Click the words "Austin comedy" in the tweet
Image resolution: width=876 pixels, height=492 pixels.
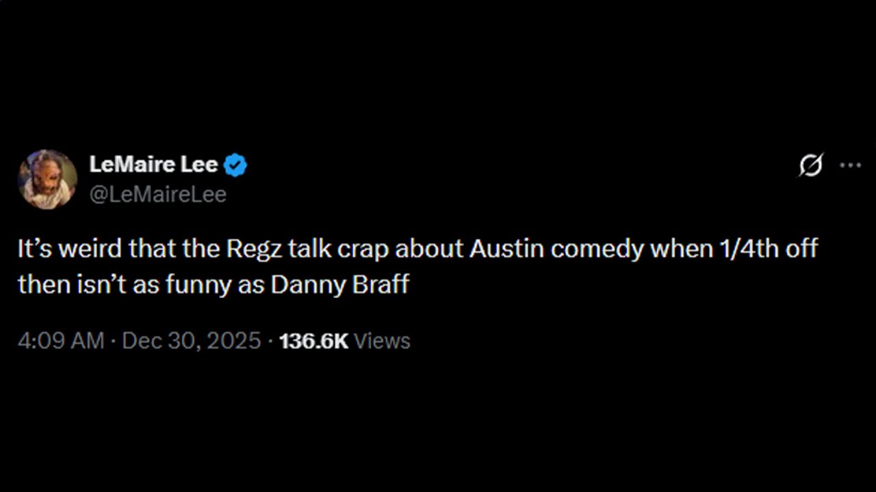(x=556, y=249)
